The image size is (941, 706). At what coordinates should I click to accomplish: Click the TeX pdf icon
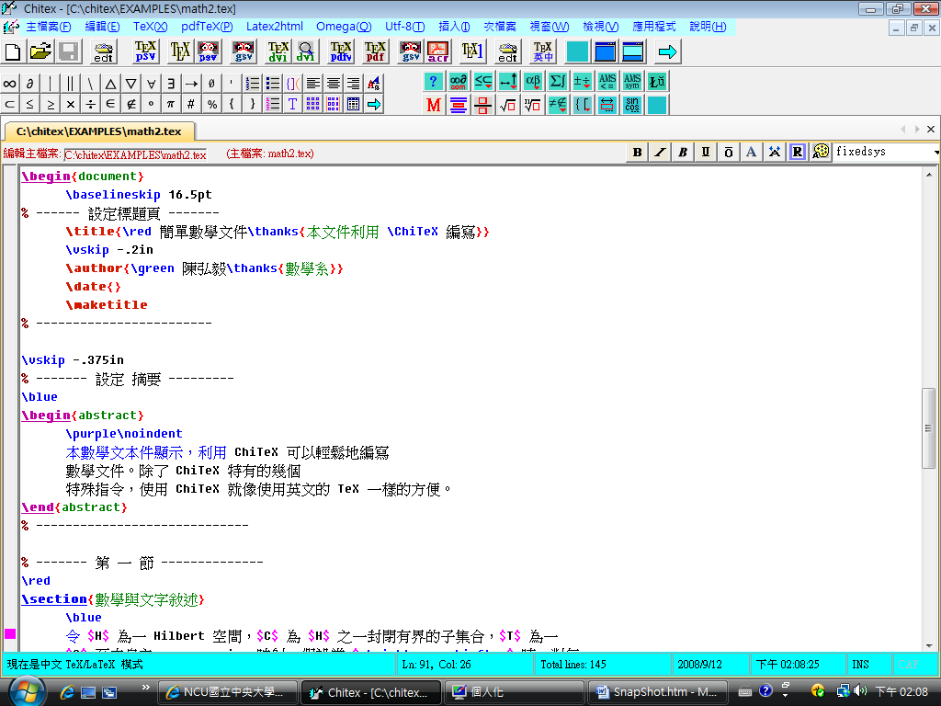[375, 51]
